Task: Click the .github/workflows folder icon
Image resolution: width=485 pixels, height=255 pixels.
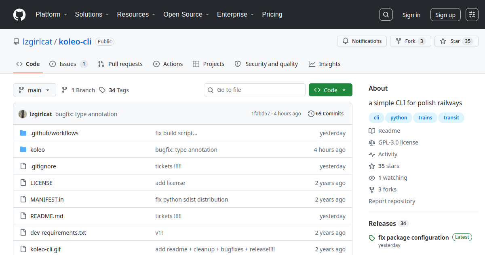Action: click(23, 133)
